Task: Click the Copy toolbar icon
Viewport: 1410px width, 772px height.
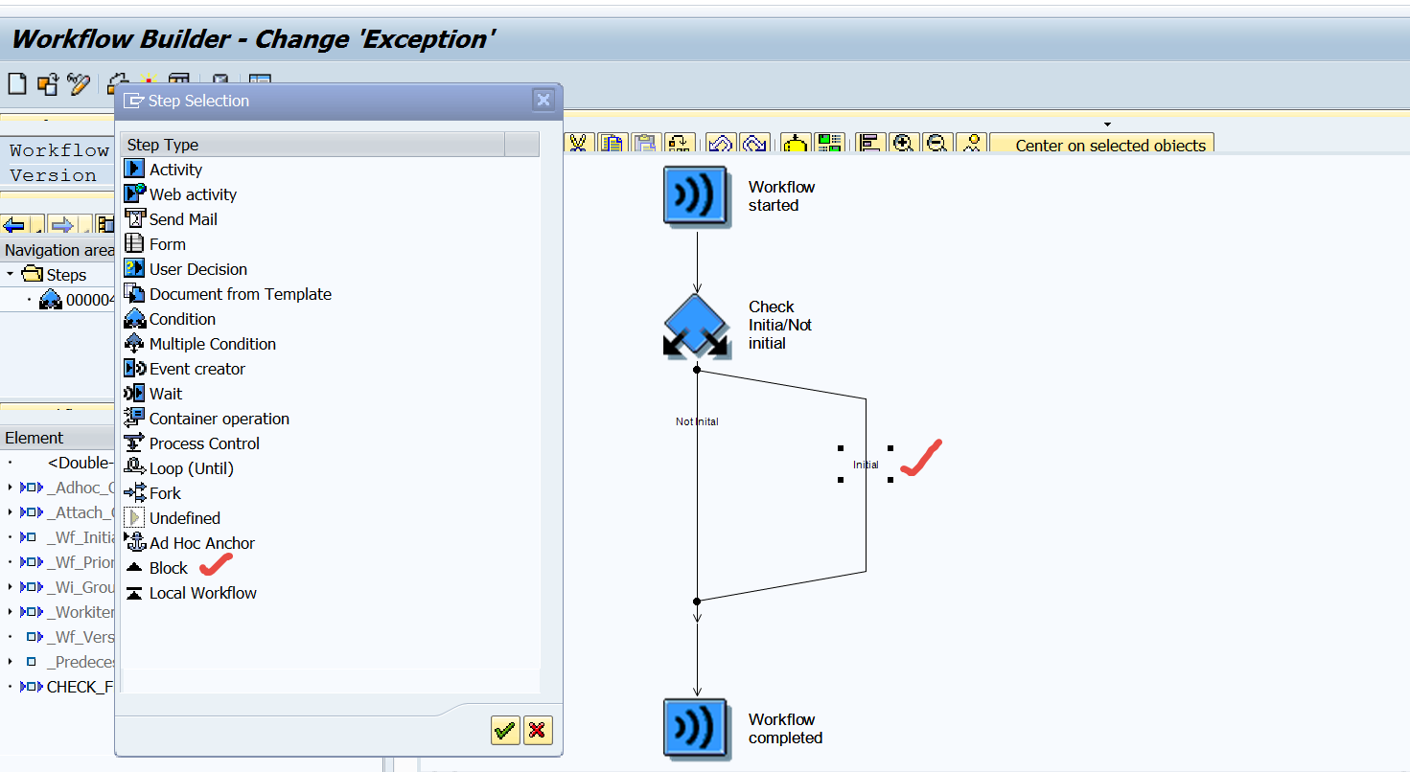Action: pos(613,142)
